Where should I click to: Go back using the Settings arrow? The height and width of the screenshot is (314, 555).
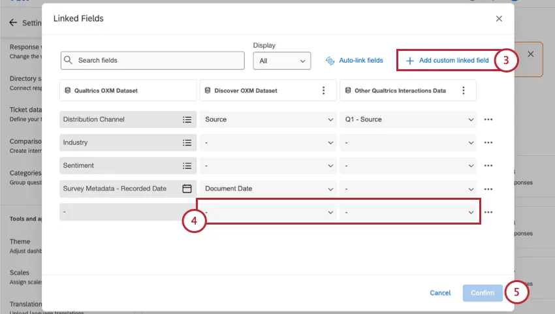[x=13, y=23]
